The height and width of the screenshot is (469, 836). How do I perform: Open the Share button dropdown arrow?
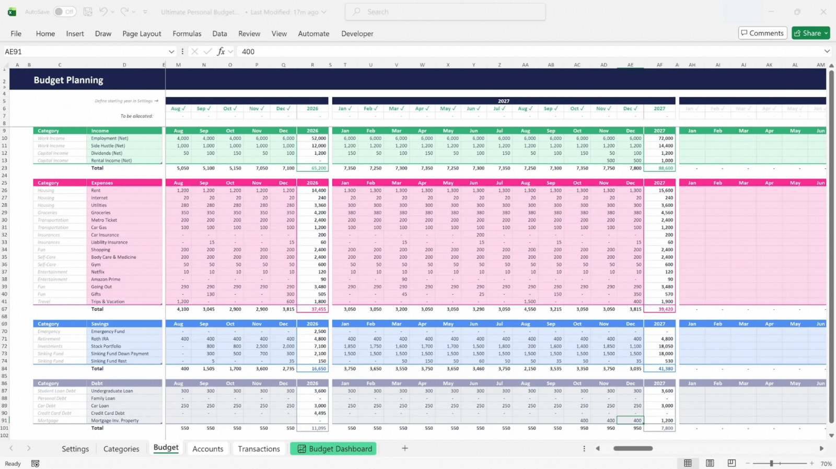826,33
